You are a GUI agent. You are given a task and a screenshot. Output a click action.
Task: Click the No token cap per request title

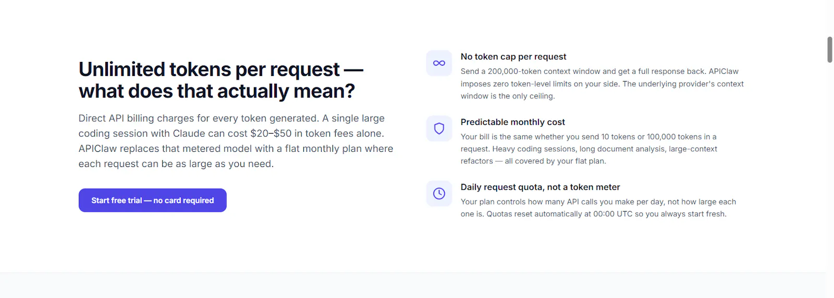[x=513, y=57]
